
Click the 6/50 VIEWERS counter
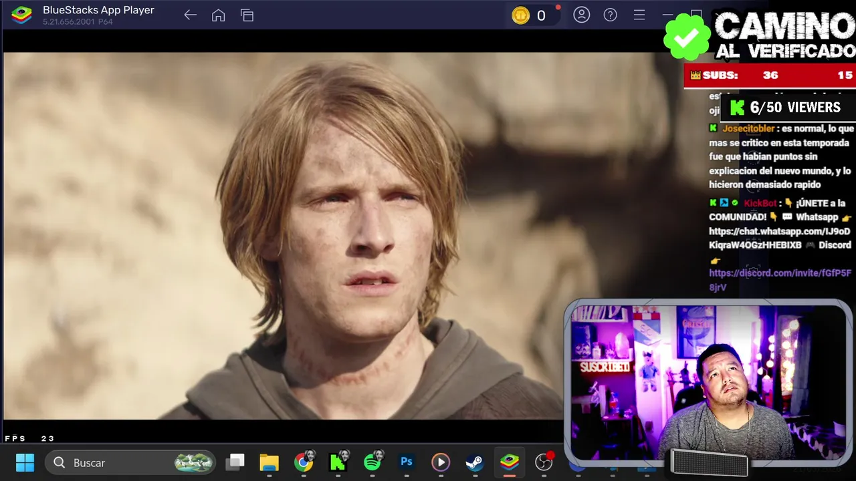(x=789, y=108)
